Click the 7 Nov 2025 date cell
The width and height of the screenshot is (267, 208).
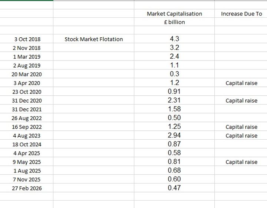tap(27, 180)
